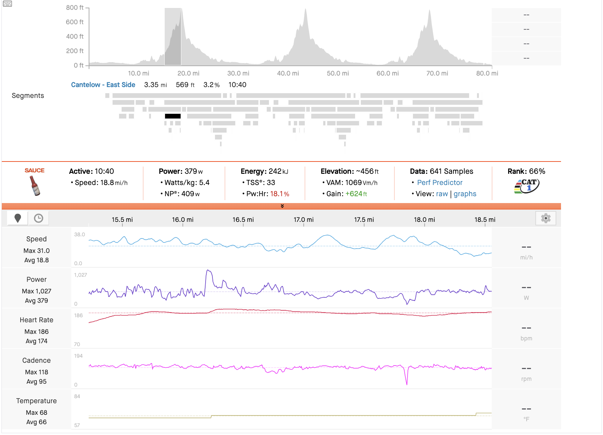Click the Speed chart label
The height and width of the screenshot is (435, 603).
click(37, 239)
